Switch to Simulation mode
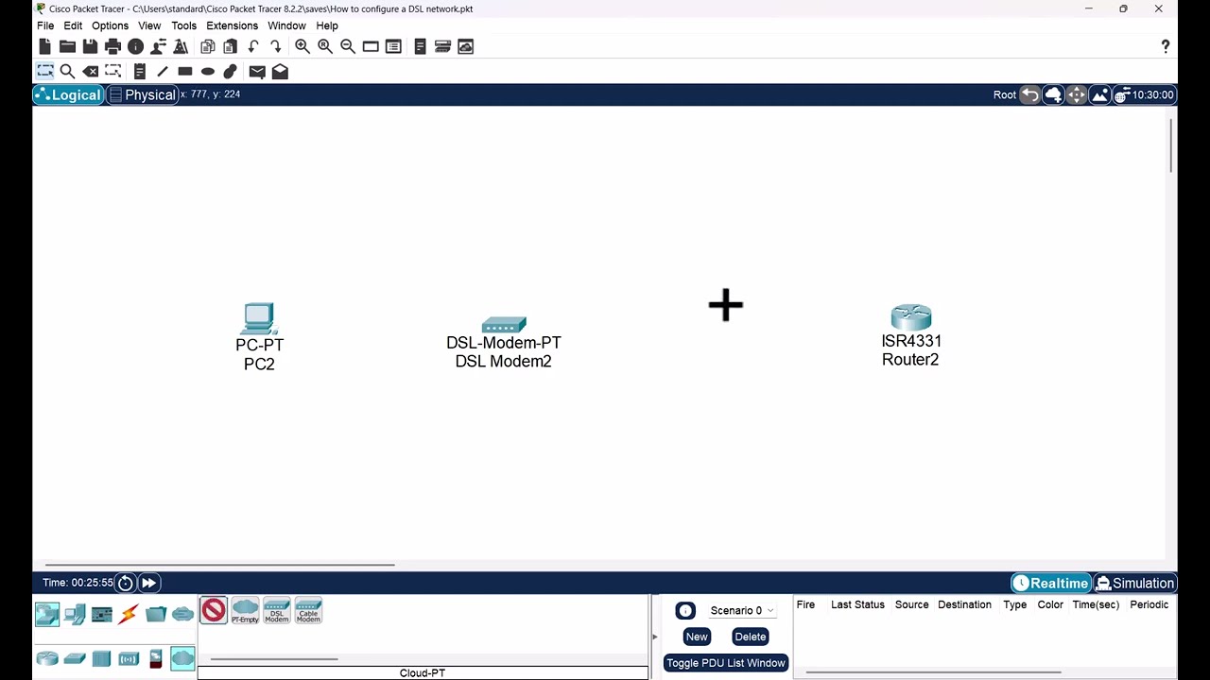 (1135, 583)
